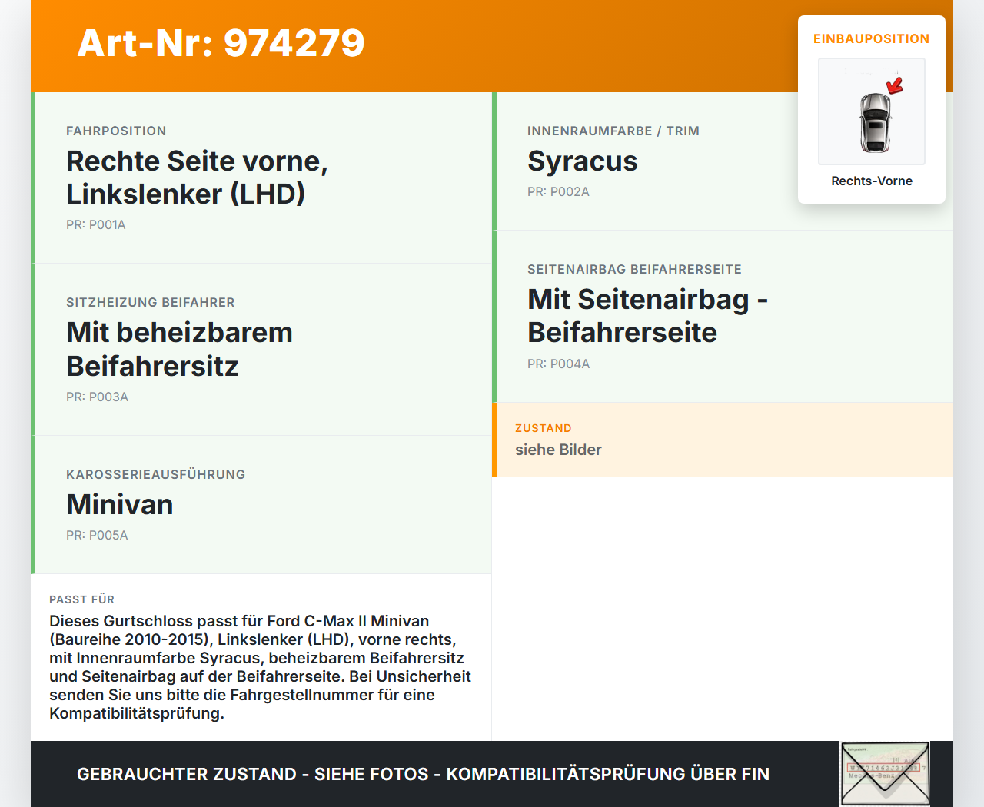Open siehe Bilder under ZUSTAND

558,450
